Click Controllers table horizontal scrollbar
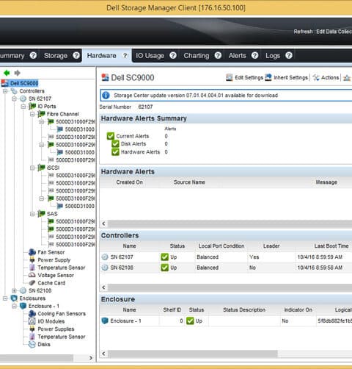Viewport: 352px width, 369px height. 230,287
